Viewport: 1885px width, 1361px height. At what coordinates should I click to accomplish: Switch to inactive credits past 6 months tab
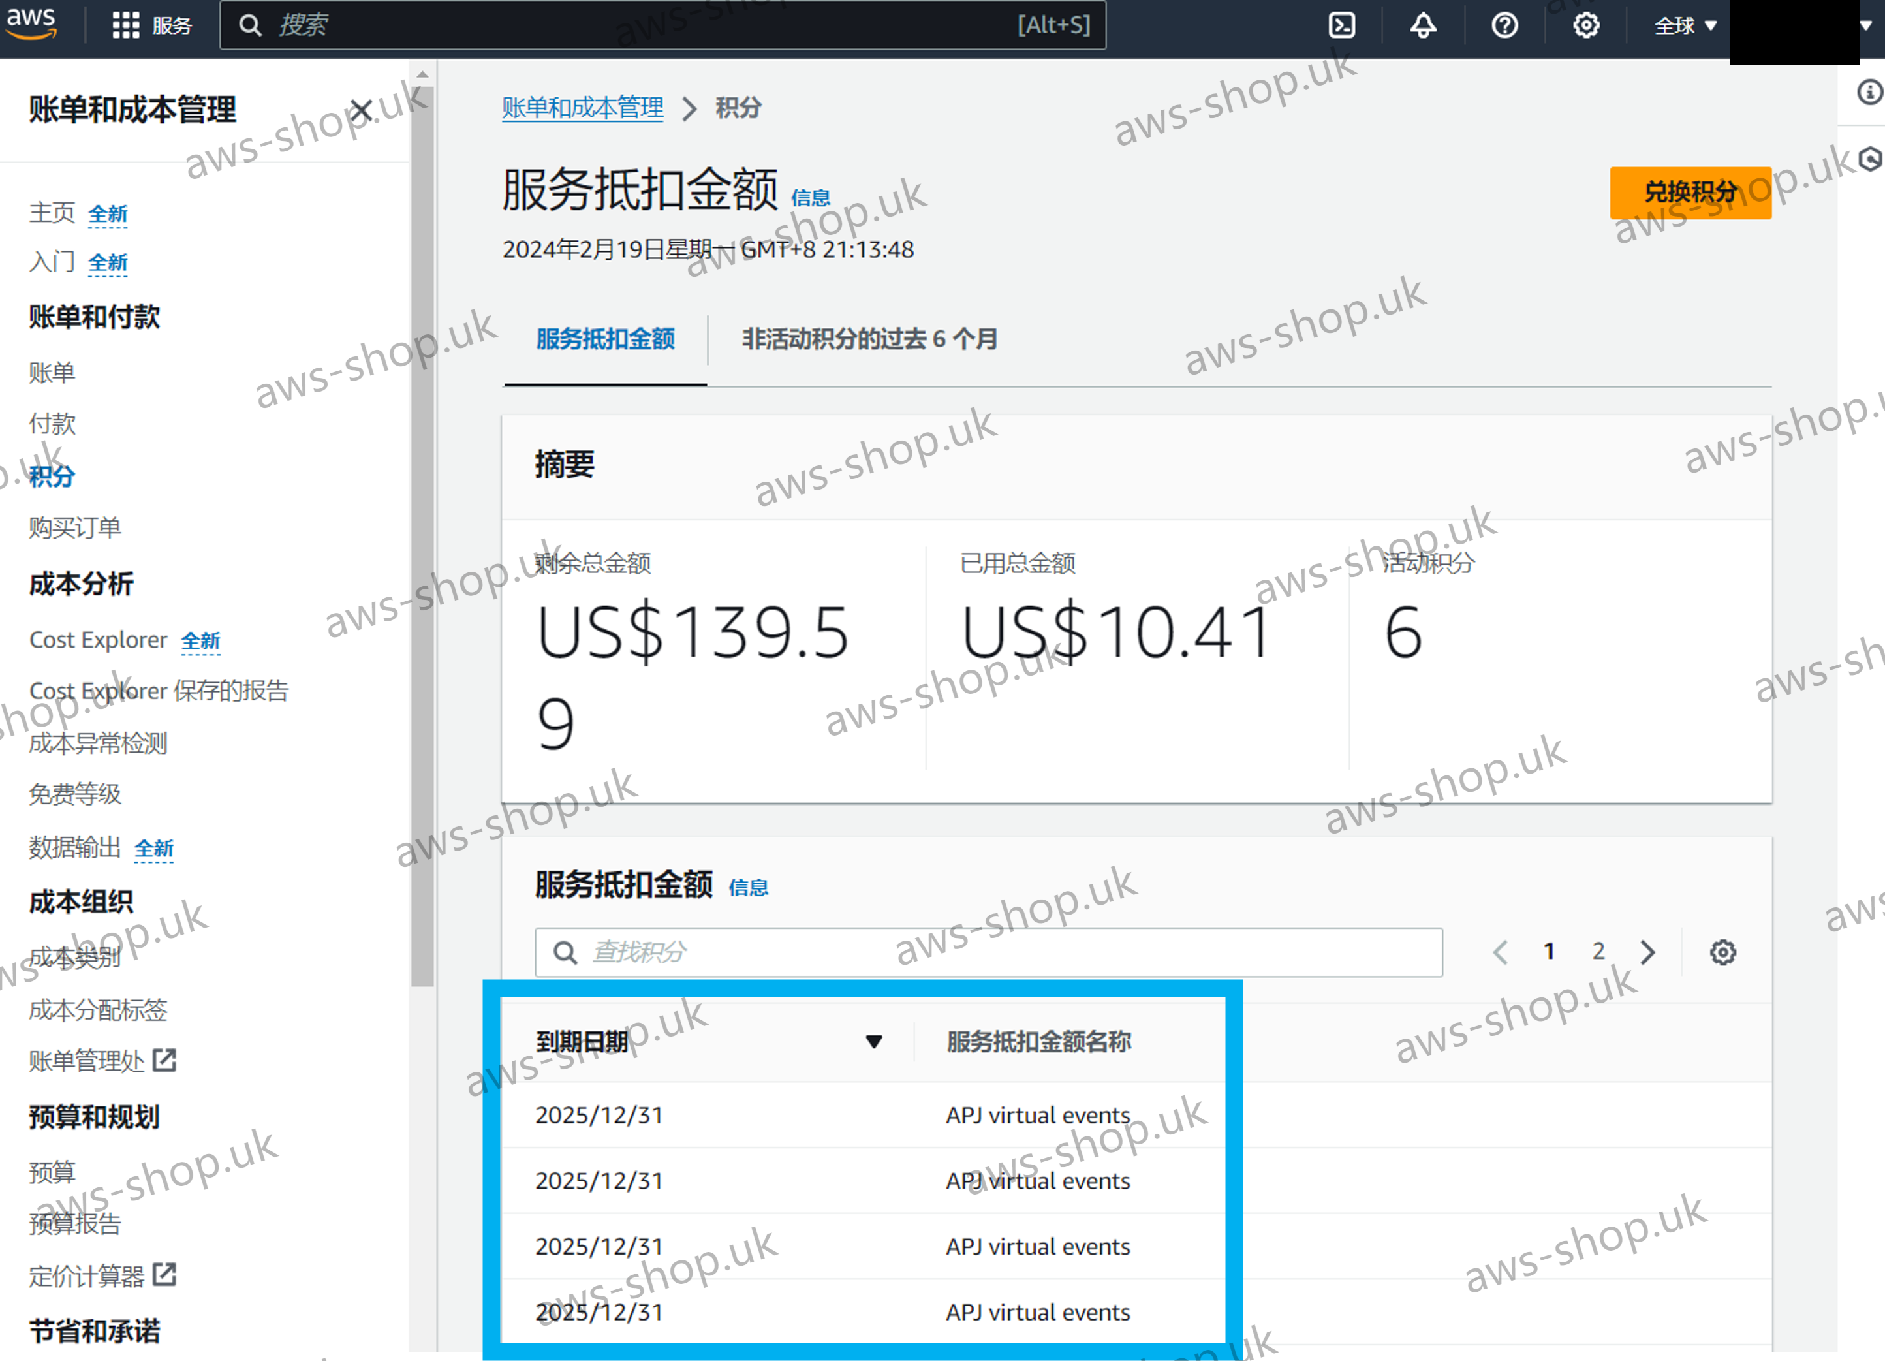869,339
